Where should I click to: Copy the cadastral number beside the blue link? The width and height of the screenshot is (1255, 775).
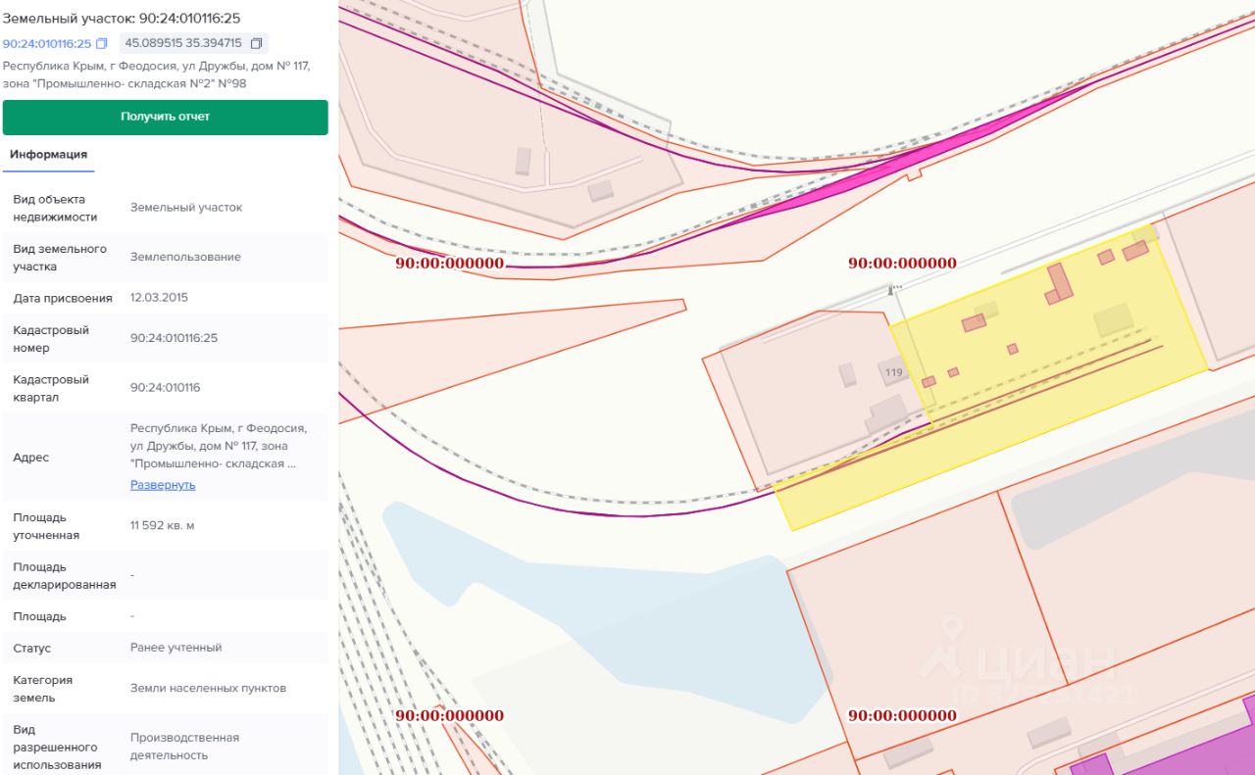point(102,44)
